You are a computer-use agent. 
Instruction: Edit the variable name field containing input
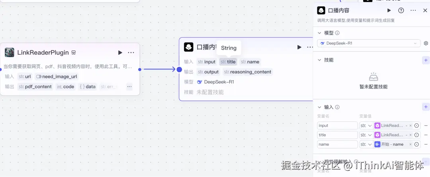click(x=338, y=126)
